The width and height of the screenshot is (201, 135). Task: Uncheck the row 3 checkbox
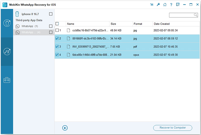tap(57, 47)
